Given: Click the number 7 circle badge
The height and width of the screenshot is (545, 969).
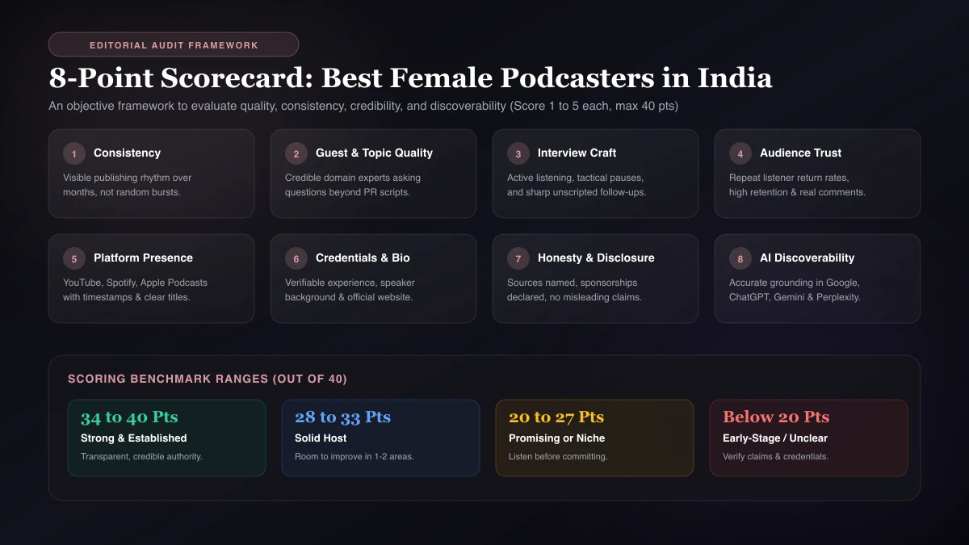Looking at the screenshot, I should point(518,258).
